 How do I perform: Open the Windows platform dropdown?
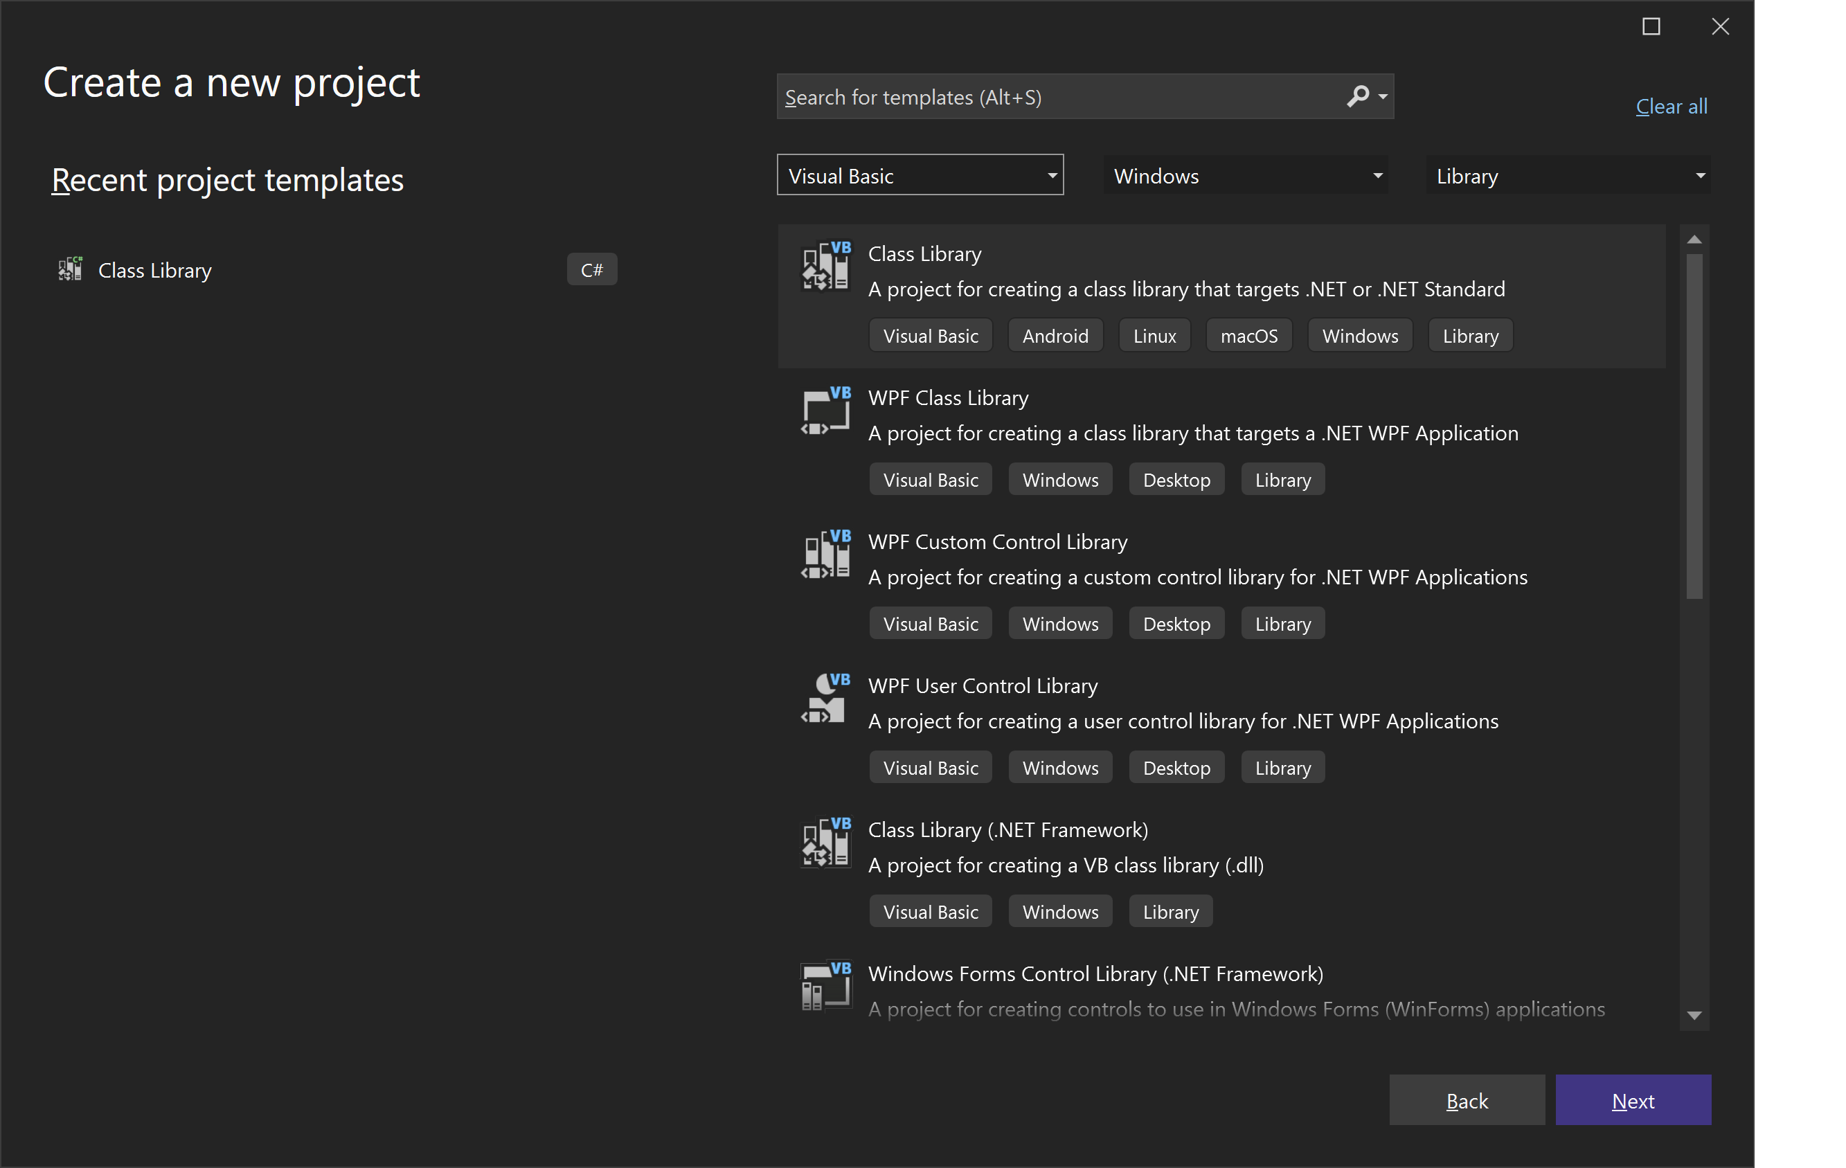tap(1244, 174)
